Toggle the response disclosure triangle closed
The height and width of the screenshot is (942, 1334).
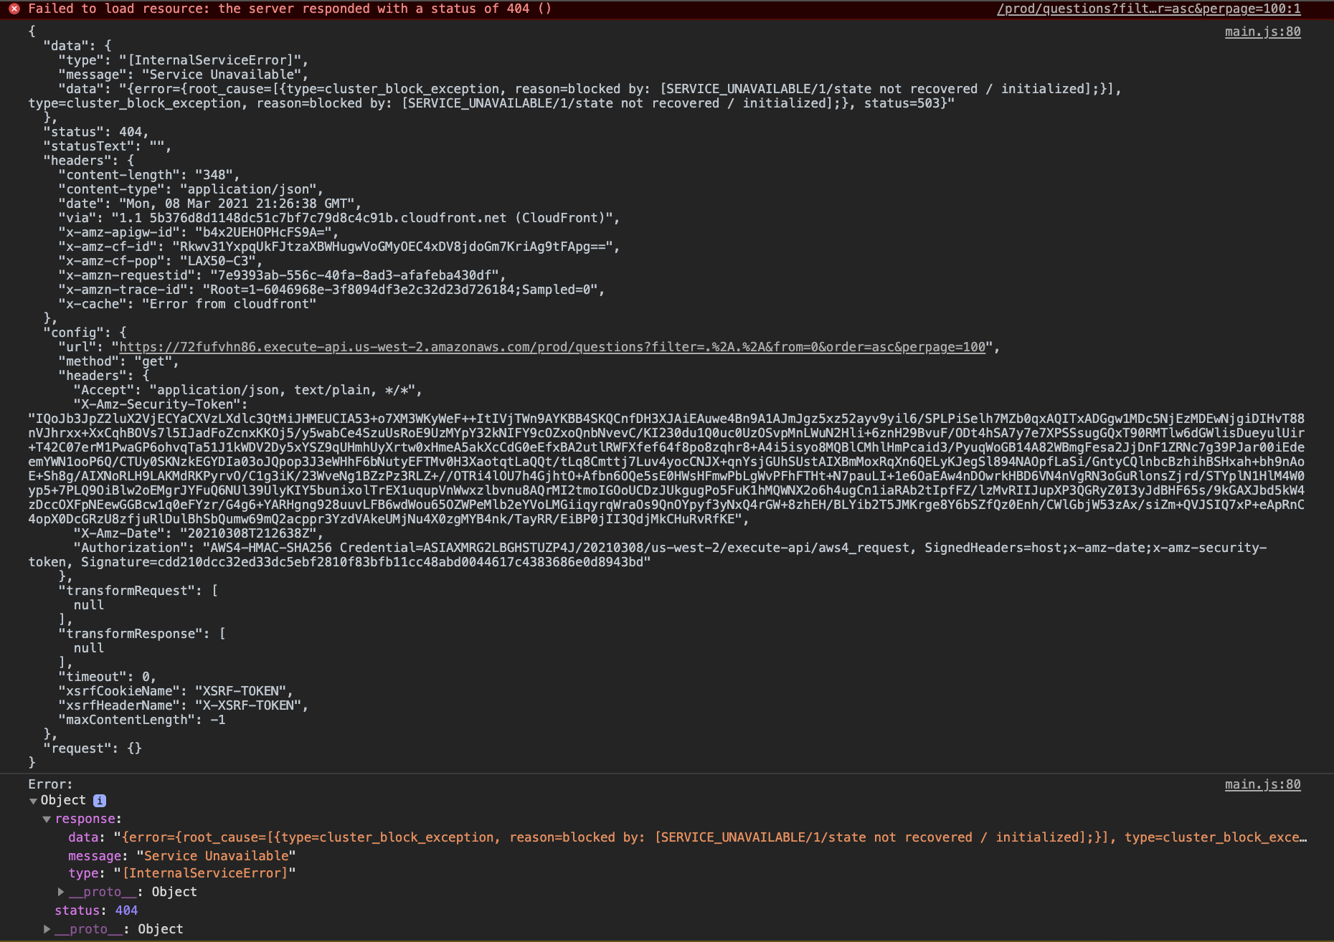pyautogui.click(x=47, y=818)
